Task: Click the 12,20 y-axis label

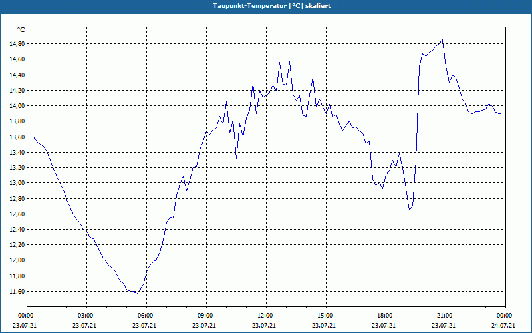Action: tap(17, 245)
